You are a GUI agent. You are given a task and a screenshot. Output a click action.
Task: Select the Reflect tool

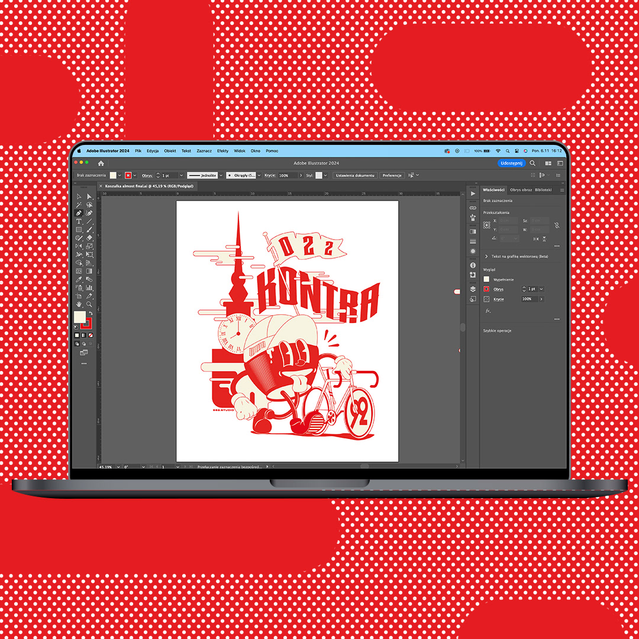point(79,246)
